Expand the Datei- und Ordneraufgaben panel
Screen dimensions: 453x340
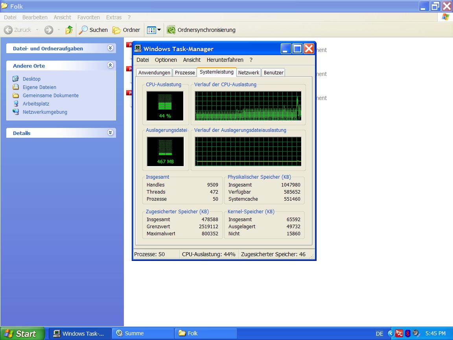(x=110, y=48)
